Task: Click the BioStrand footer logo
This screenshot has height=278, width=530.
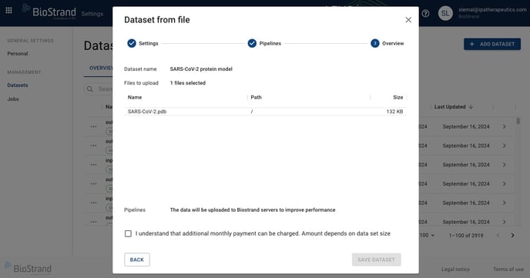Action: (x=28, y=269)
